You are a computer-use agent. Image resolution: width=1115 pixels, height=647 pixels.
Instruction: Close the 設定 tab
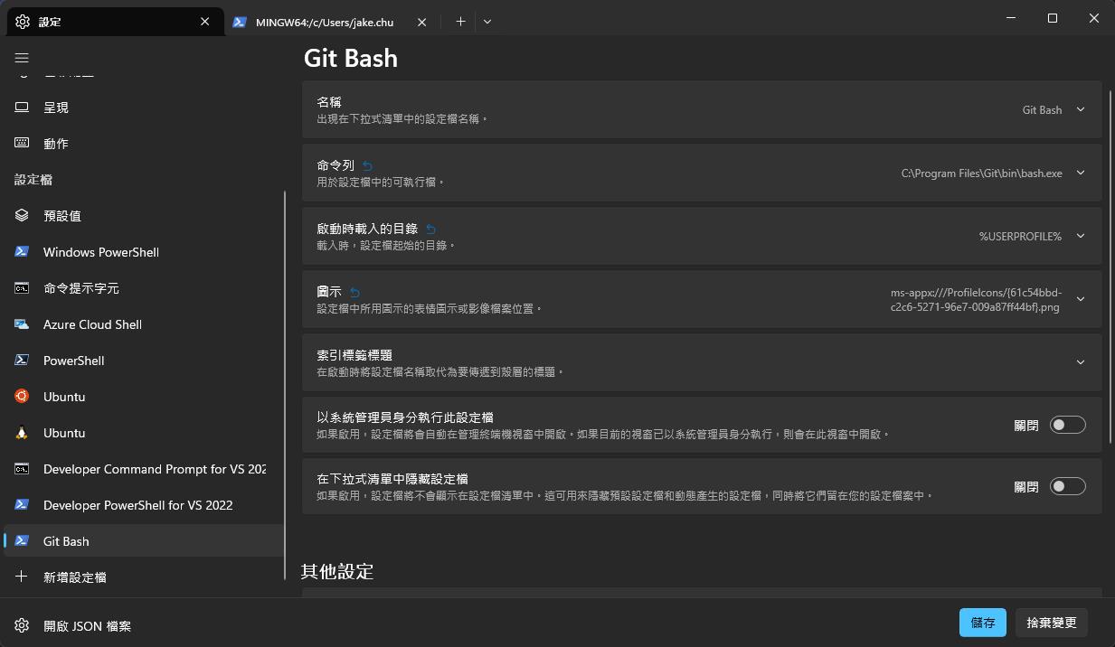(205, 22)
